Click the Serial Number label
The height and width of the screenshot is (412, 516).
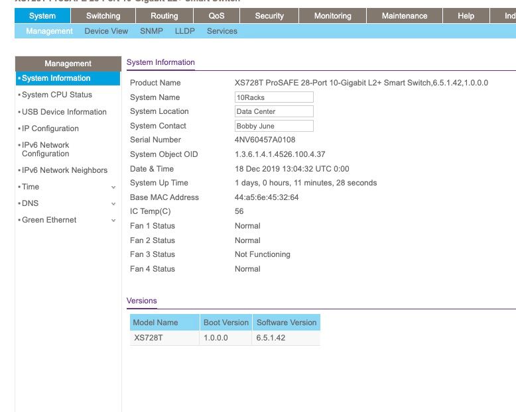click(155, 140)
